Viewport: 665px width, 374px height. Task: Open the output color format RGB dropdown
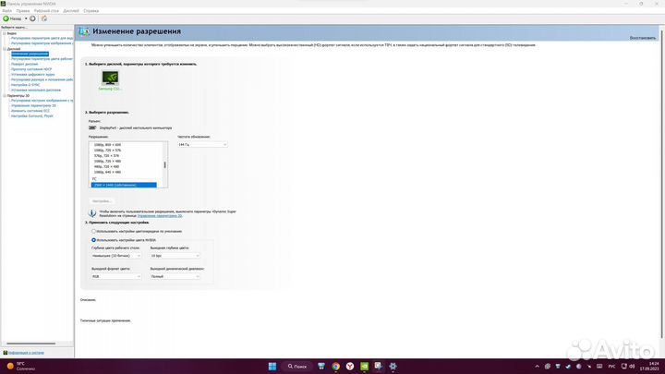click(x=116, y=276)
